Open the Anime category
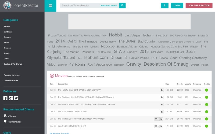 coord(7,27)
